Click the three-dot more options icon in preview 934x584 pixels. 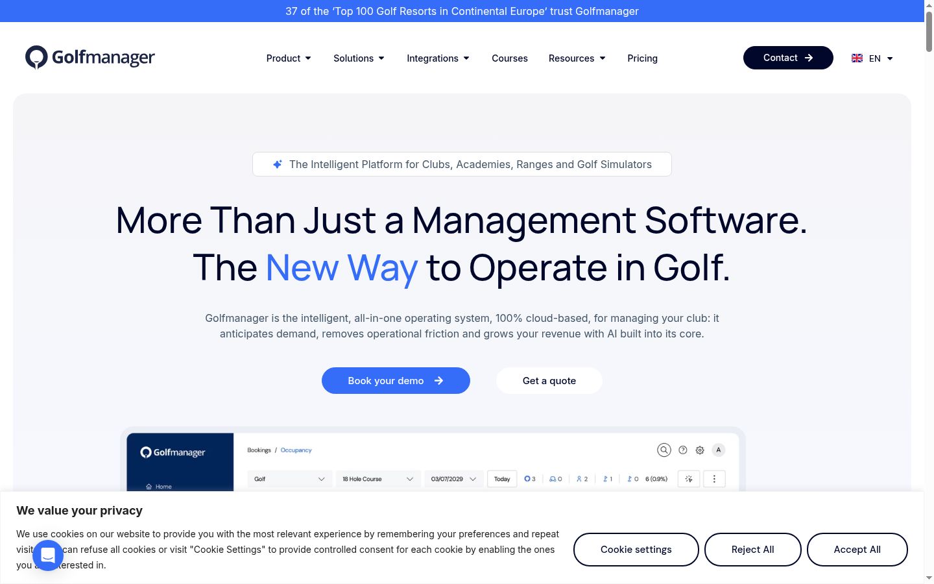714,479
